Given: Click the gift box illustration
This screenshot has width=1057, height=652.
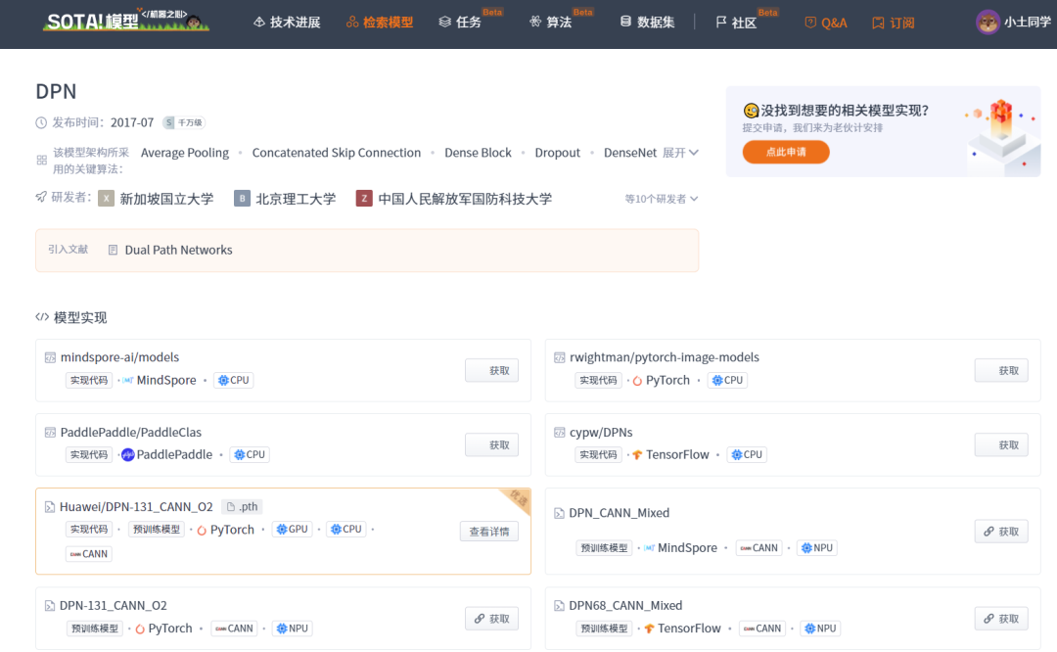Looking at the screenshot, I should [x=1001, y=135].
